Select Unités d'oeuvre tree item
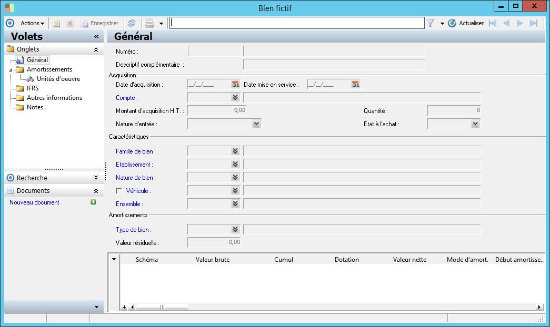 pos(58,79)
